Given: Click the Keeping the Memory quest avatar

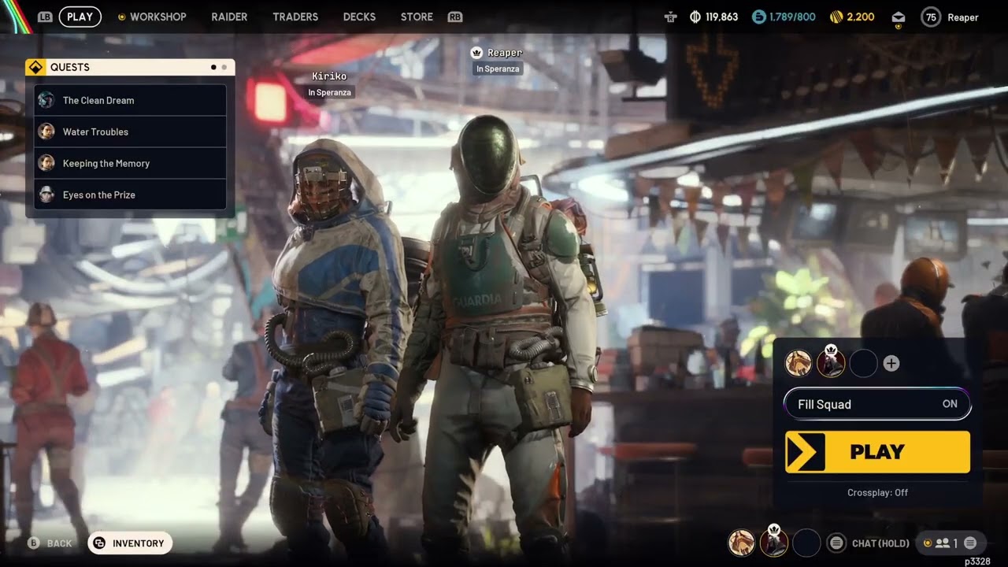Looking at the screenshot, I should tap(46, 163).
